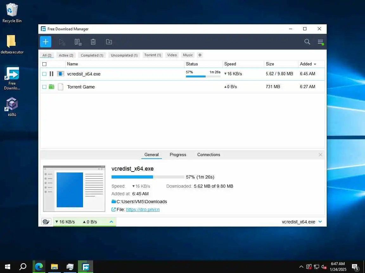Click the 5.62 / 9.80 MB size cell

(279, 74)
